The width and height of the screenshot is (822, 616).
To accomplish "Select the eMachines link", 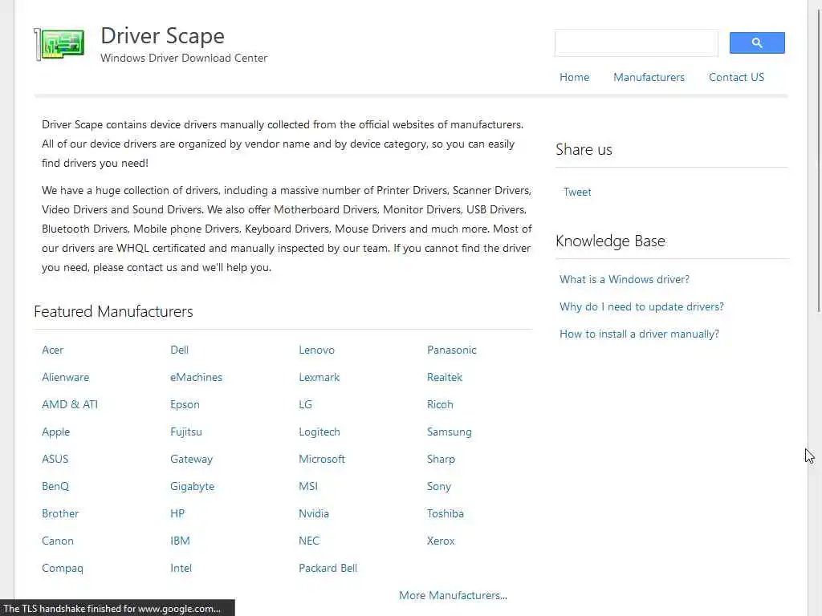I will (x=196, y=377).
